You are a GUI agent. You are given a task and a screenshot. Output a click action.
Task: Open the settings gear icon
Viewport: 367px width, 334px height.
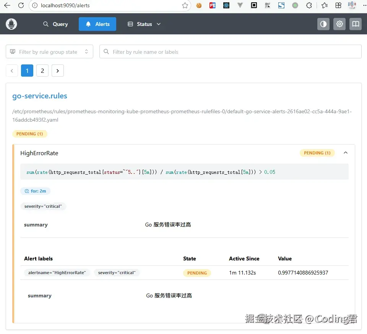[339, 24]
